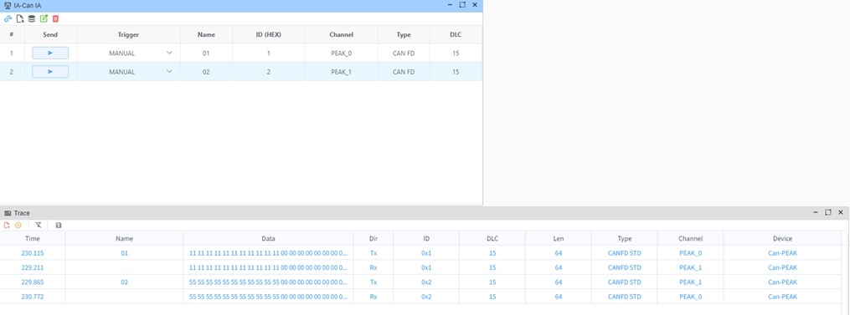The image size is (850, 315).
Task: Click the 11 11 data cell of the Rx row
Action: pos(268,267)
